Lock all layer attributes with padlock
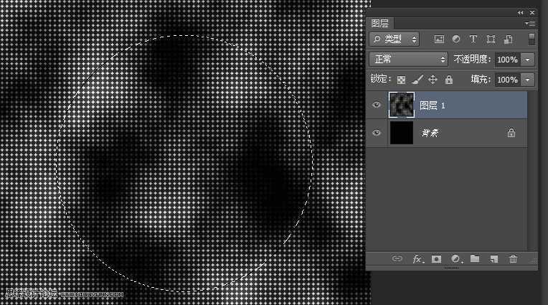The width and height of the screenshot is (548, 305). (449, 80)
